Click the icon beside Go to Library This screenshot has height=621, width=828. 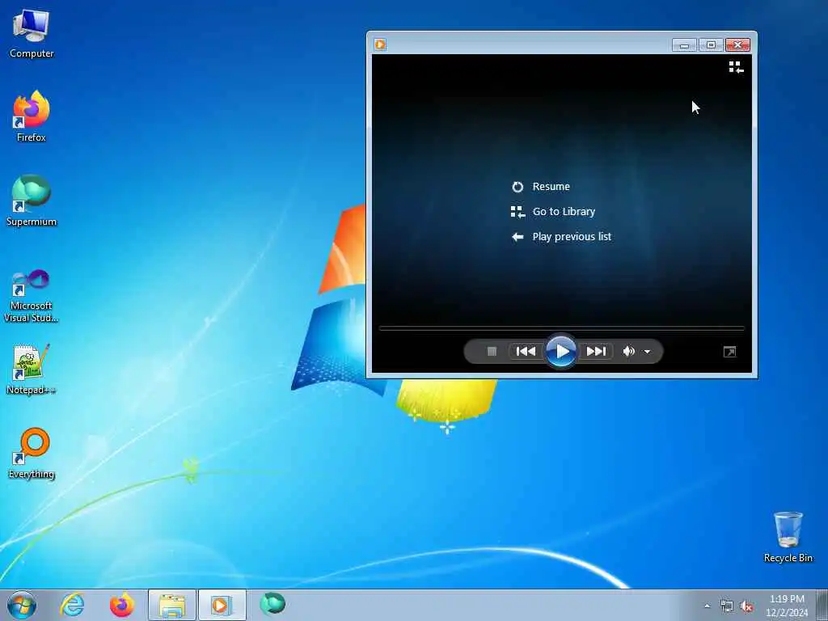click(x=517, y=212)
